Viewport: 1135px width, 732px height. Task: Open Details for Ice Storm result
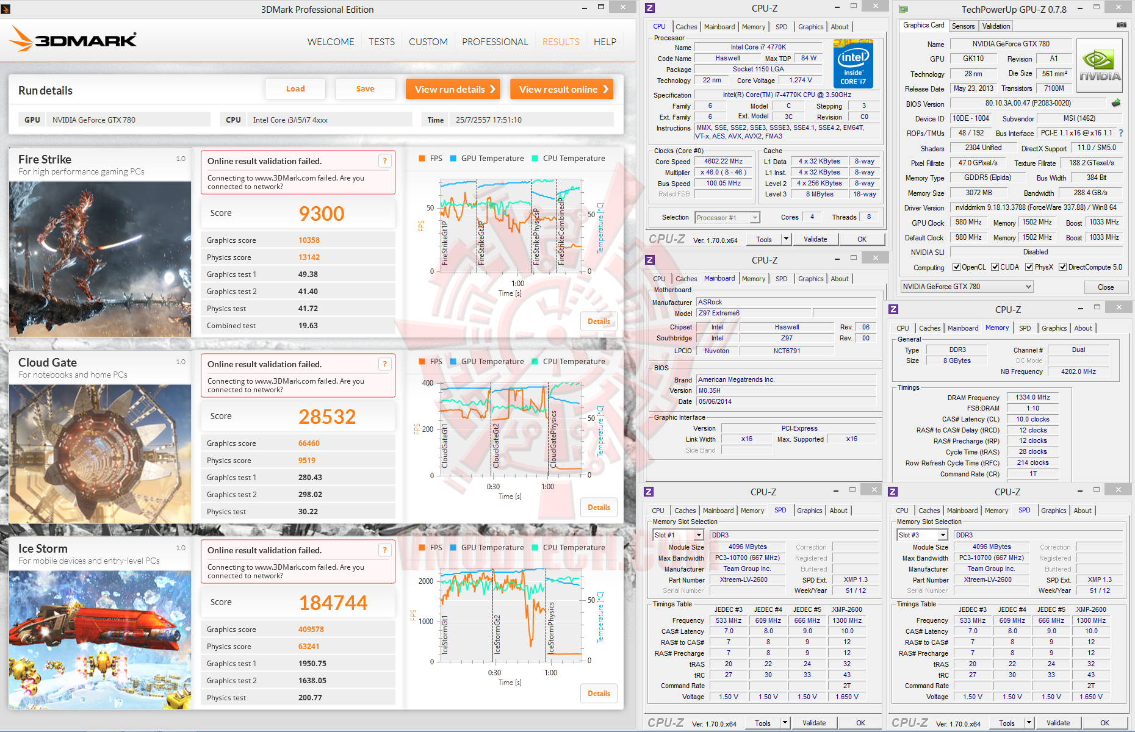(x=599, y=694)
